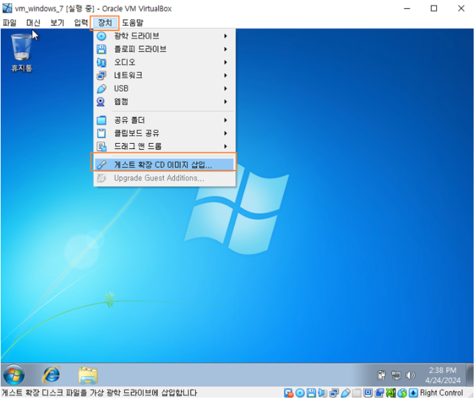This screenshot has height=401, width=475.
Task: Click the 오디오 speaker icon in menu
Action: pyautogui.click(x=101, y=62)
